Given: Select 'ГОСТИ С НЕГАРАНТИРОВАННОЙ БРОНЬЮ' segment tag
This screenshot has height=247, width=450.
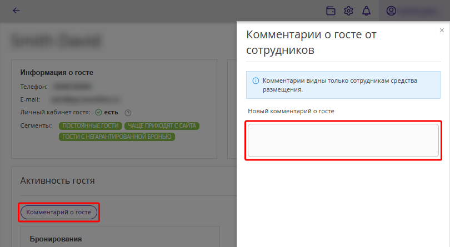Looking at the screenshot, I should 117,137.
